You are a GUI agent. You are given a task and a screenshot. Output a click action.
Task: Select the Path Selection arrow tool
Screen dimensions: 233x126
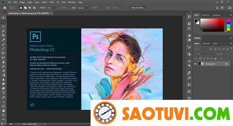pos(3,102)
